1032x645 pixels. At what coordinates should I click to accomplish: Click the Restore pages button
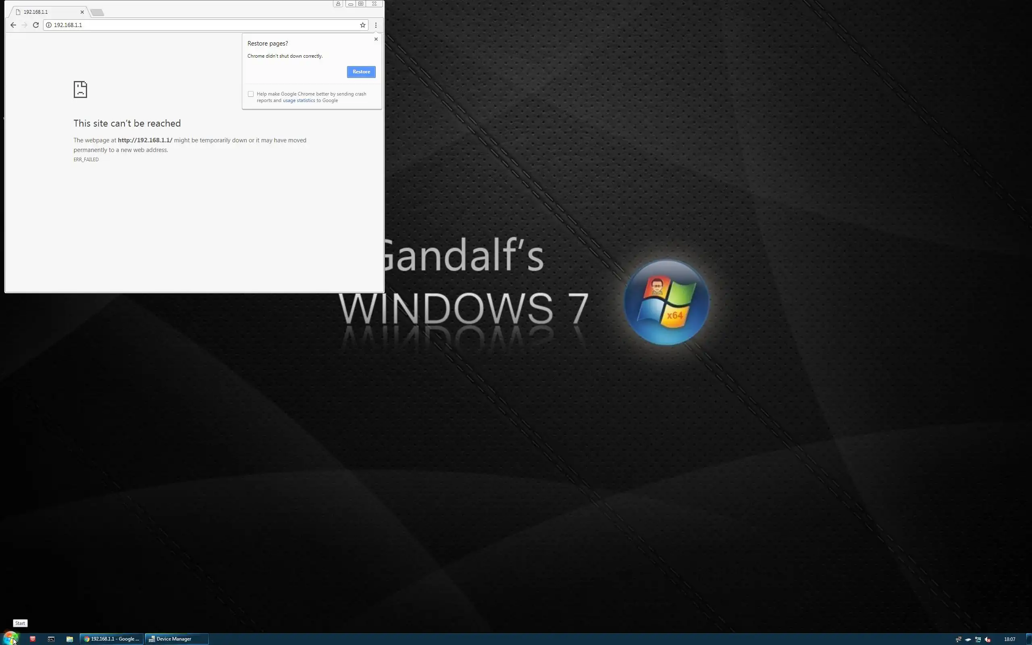pyautogui.click(x=361, y=72)
